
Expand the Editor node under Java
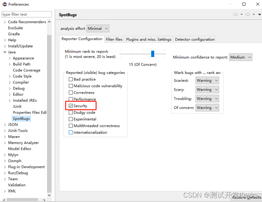pyautogui.click(x=10, y=95)
